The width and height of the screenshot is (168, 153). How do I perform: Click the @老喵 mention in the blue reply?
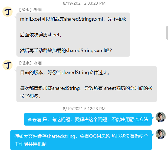[35, 120]
